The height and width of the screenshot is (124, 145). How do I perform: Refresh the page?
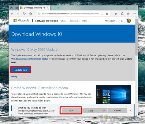(24, 14)
